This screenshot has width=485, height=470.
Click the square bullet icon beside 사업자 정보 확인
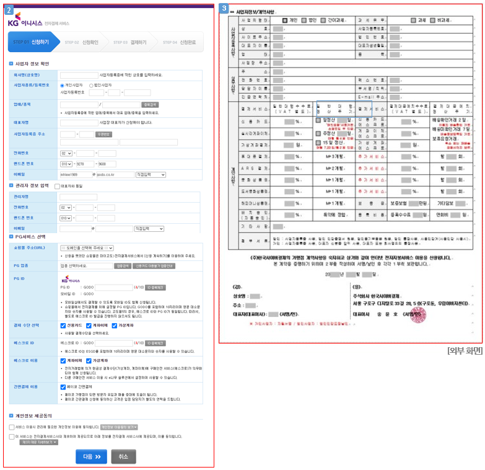11,64
